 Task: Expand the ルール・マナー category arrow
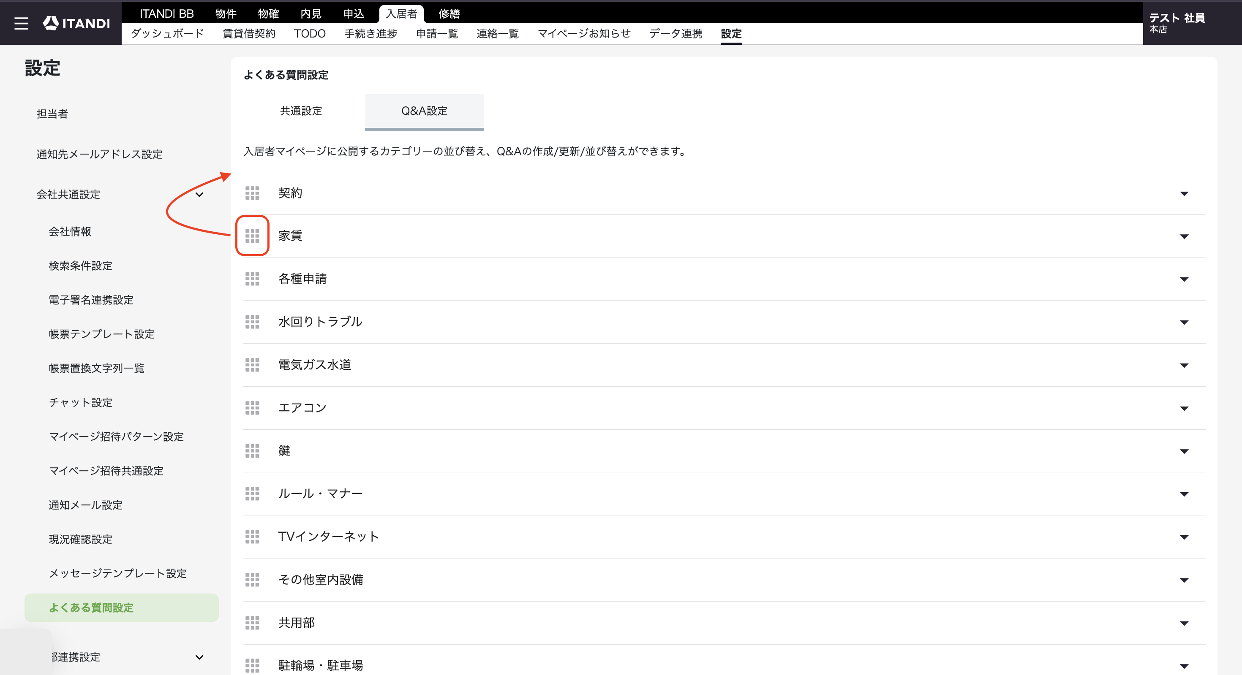[1184, 494]
